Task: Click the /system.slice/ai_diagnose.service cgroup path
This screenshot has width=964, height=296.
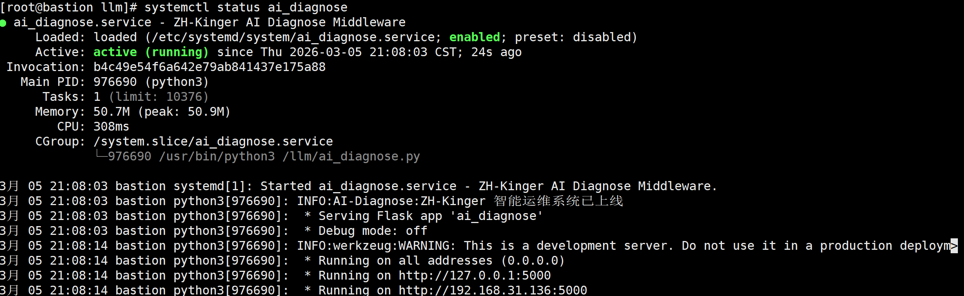Action: click(x=213, y=141)
